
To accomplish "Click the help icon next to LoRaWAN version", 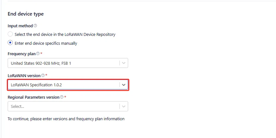I will pos(43,76).
